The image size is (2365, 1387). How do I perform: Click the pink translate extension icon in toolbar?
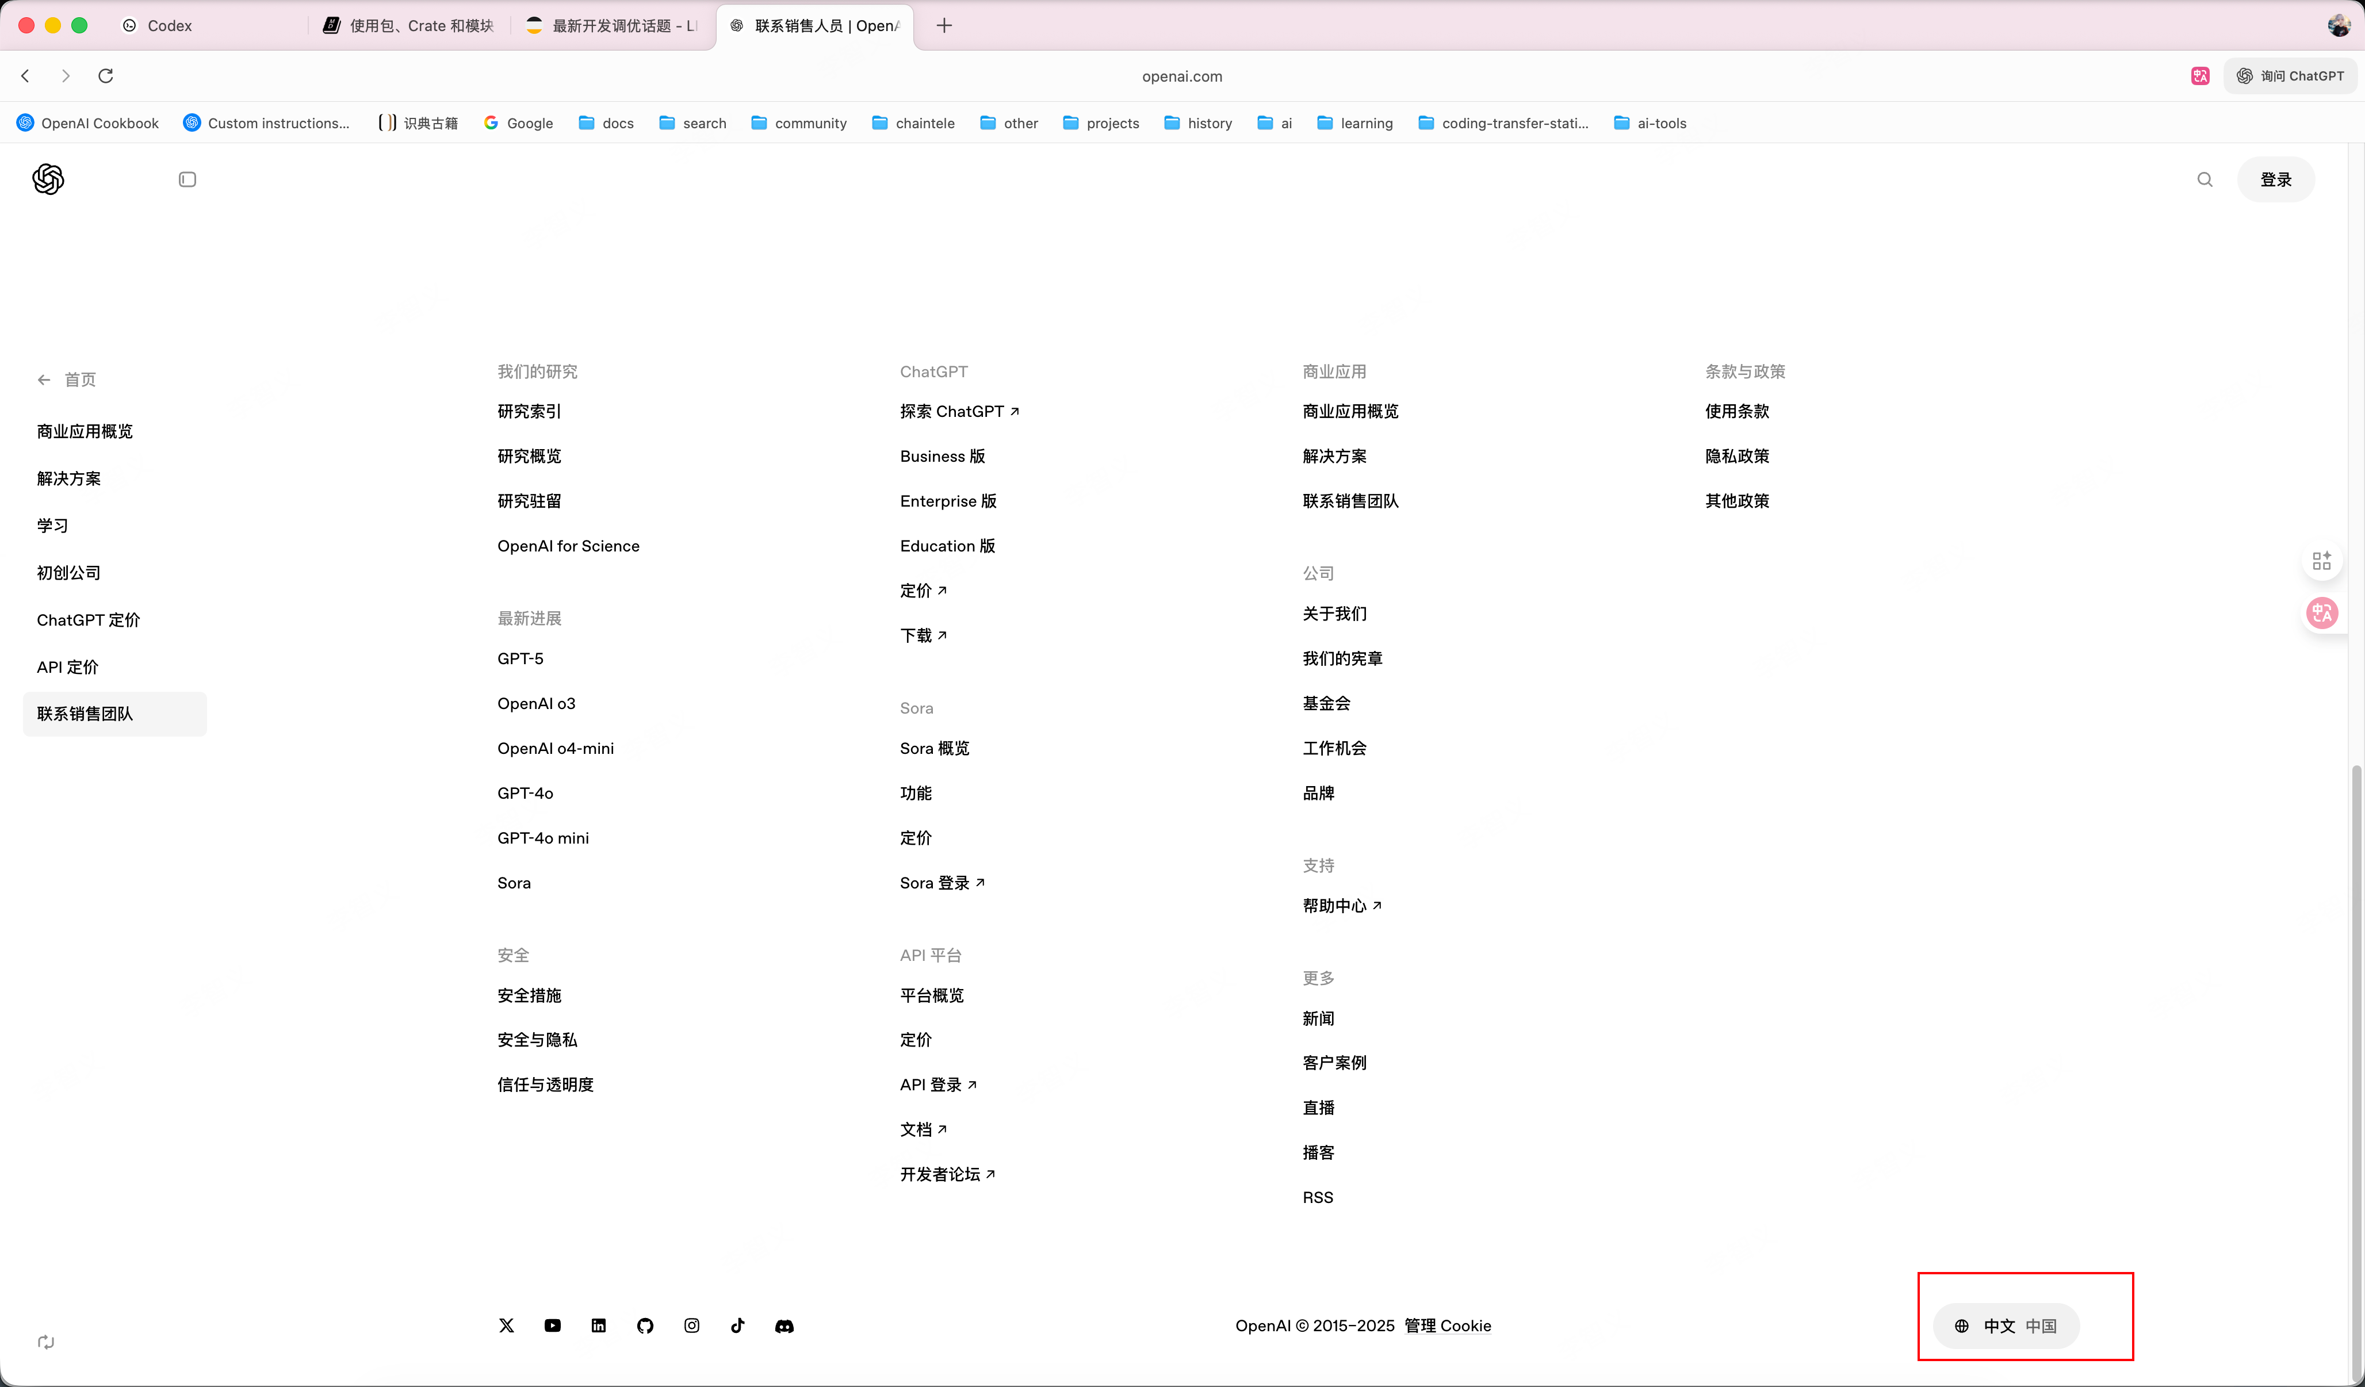[x=2200, y=76]
